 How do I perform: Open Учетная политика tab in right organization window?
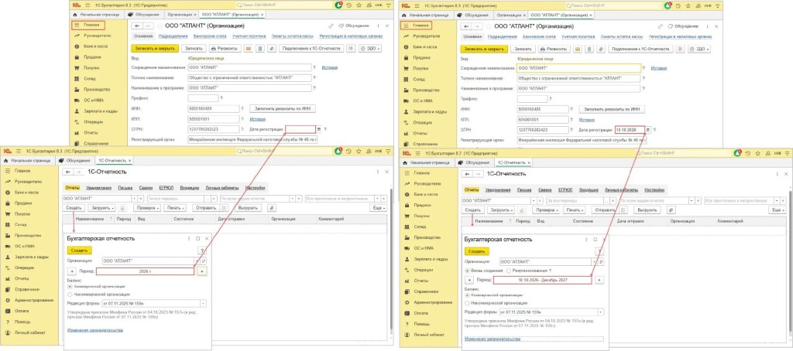pos(578,37)
